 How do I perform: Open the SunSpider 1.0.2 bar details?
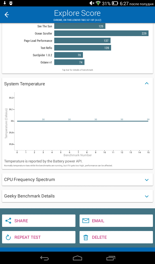(x=68, y=55)
